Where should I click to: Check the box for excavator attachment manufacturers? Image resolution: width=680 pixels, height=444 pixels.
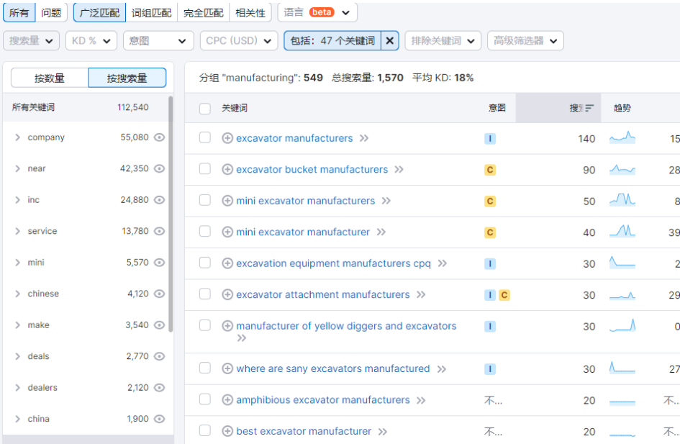205,294
